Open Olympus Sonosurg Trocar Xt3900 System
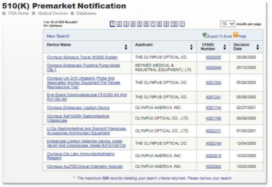This screenshot has height=187, width=272. (x=82, y=57)
